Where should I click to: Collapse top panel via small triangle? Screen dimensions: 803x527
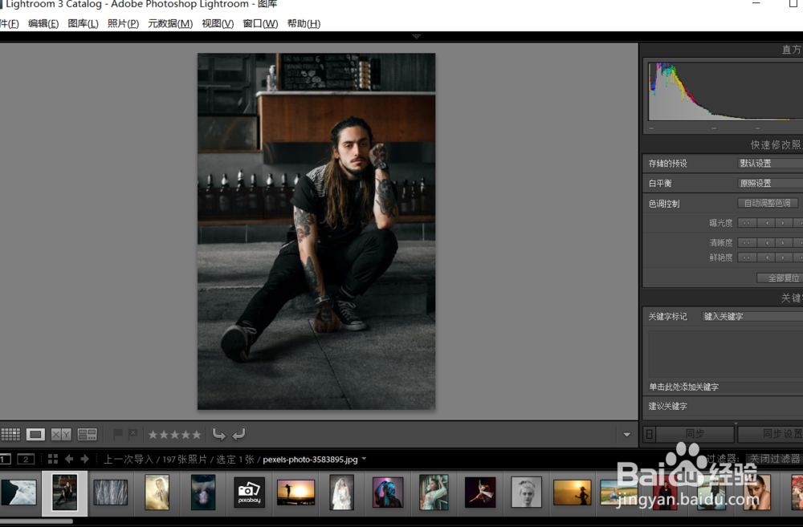(x=416, y=36)
